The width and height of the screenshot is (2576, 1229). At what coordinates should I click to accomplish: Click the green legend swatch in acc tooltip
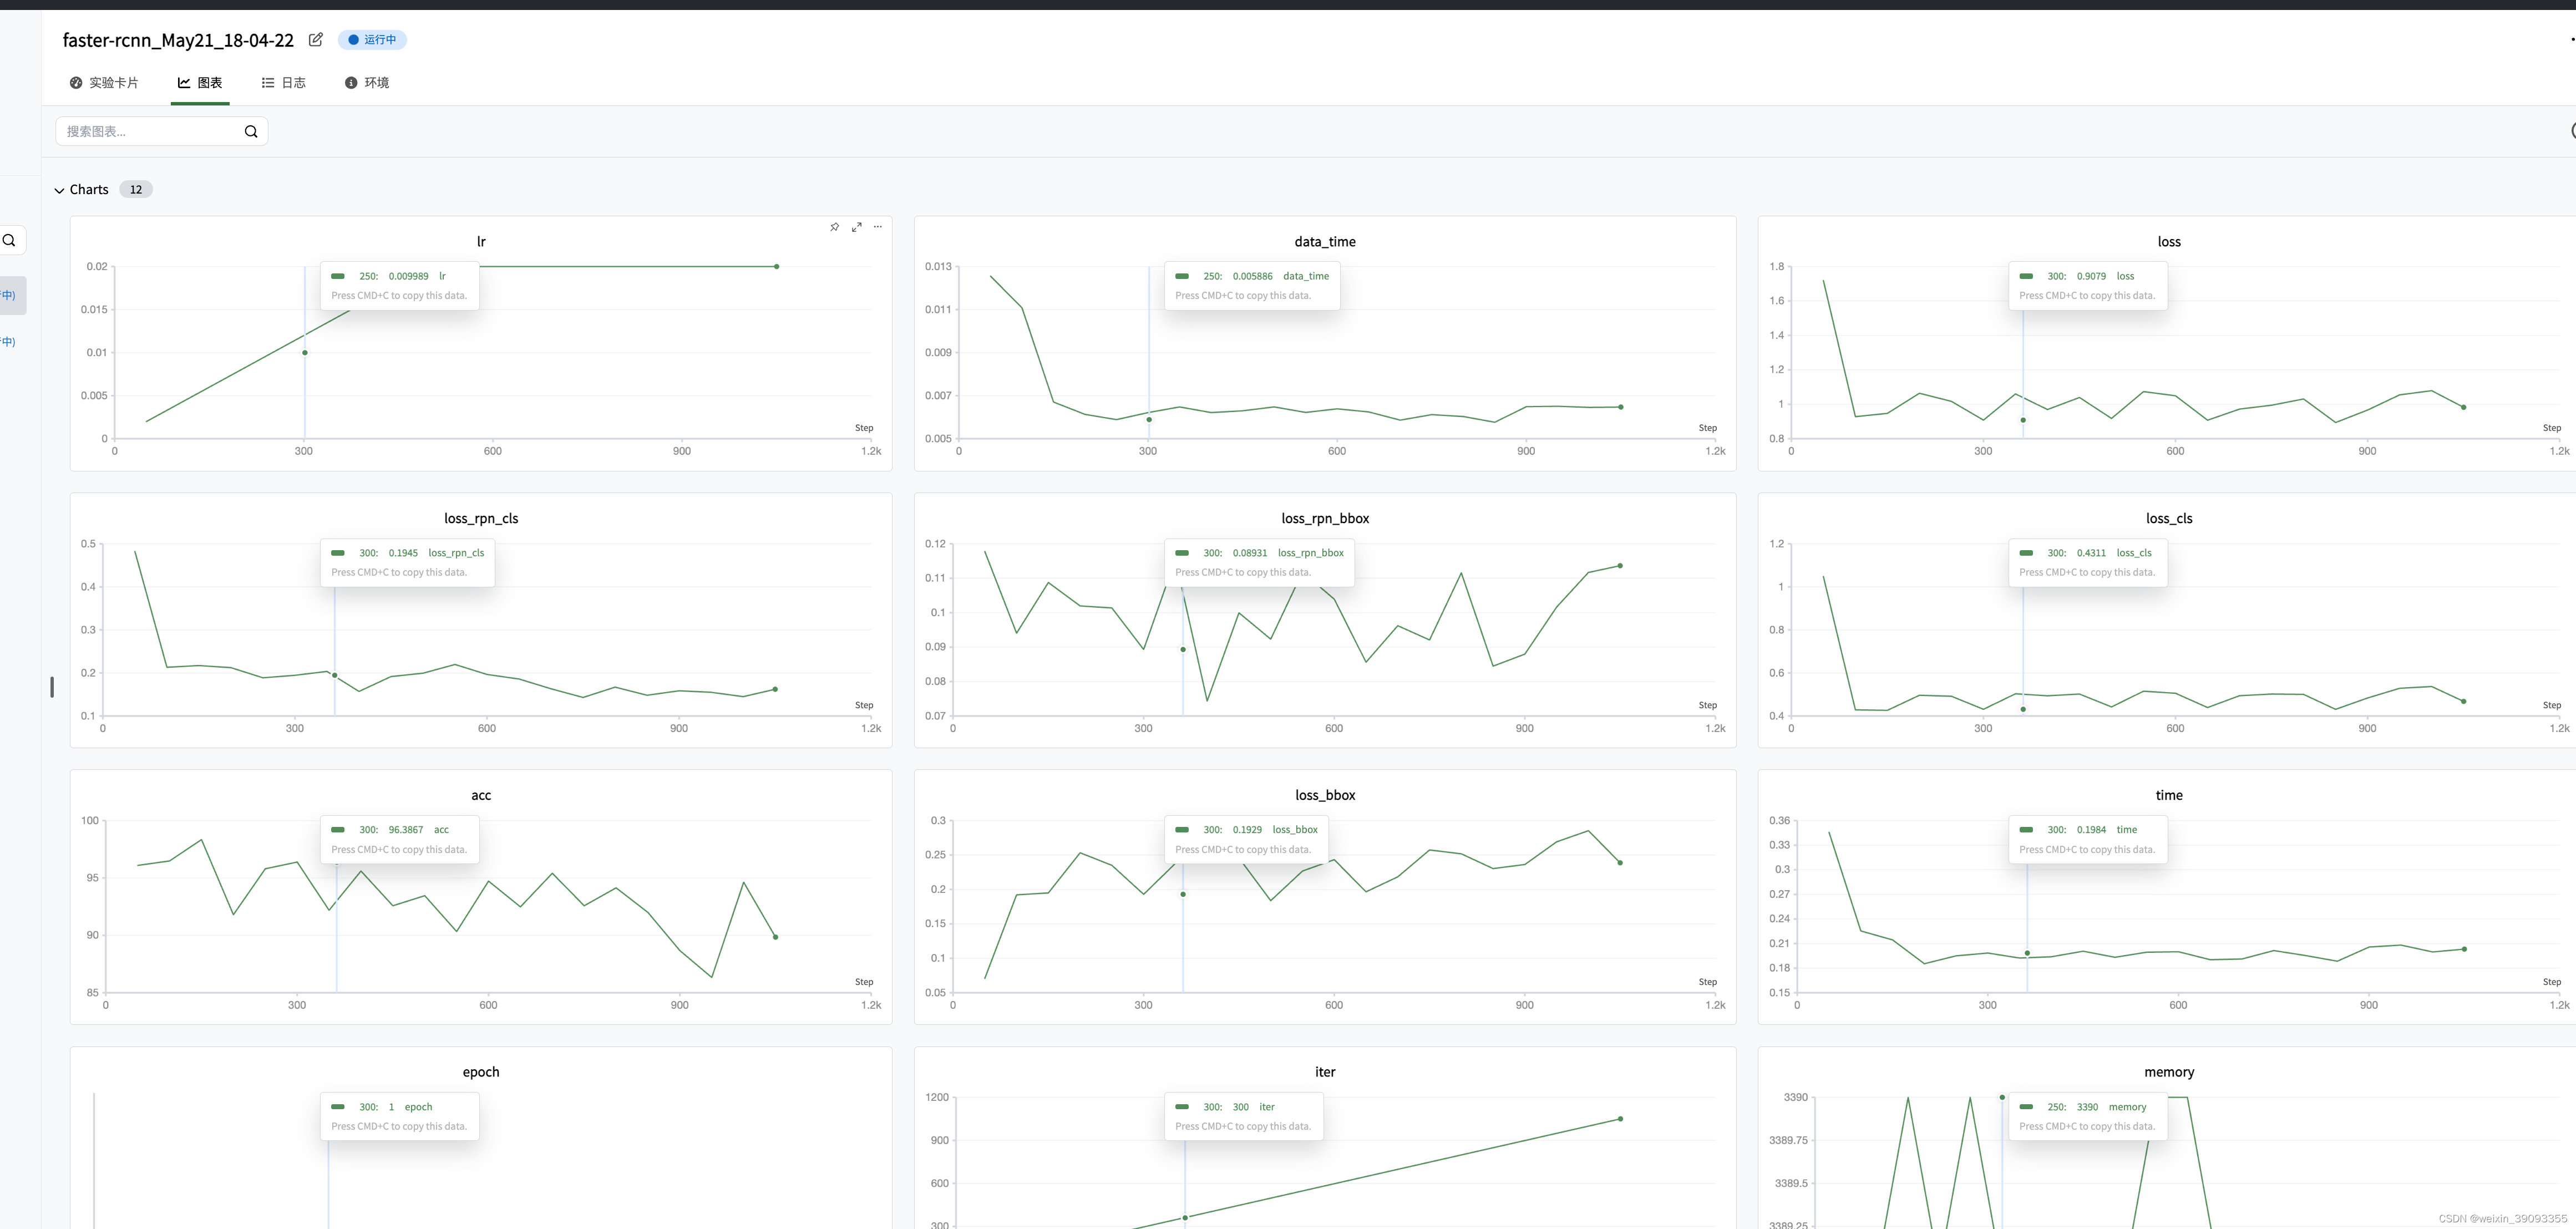point(338,830)
